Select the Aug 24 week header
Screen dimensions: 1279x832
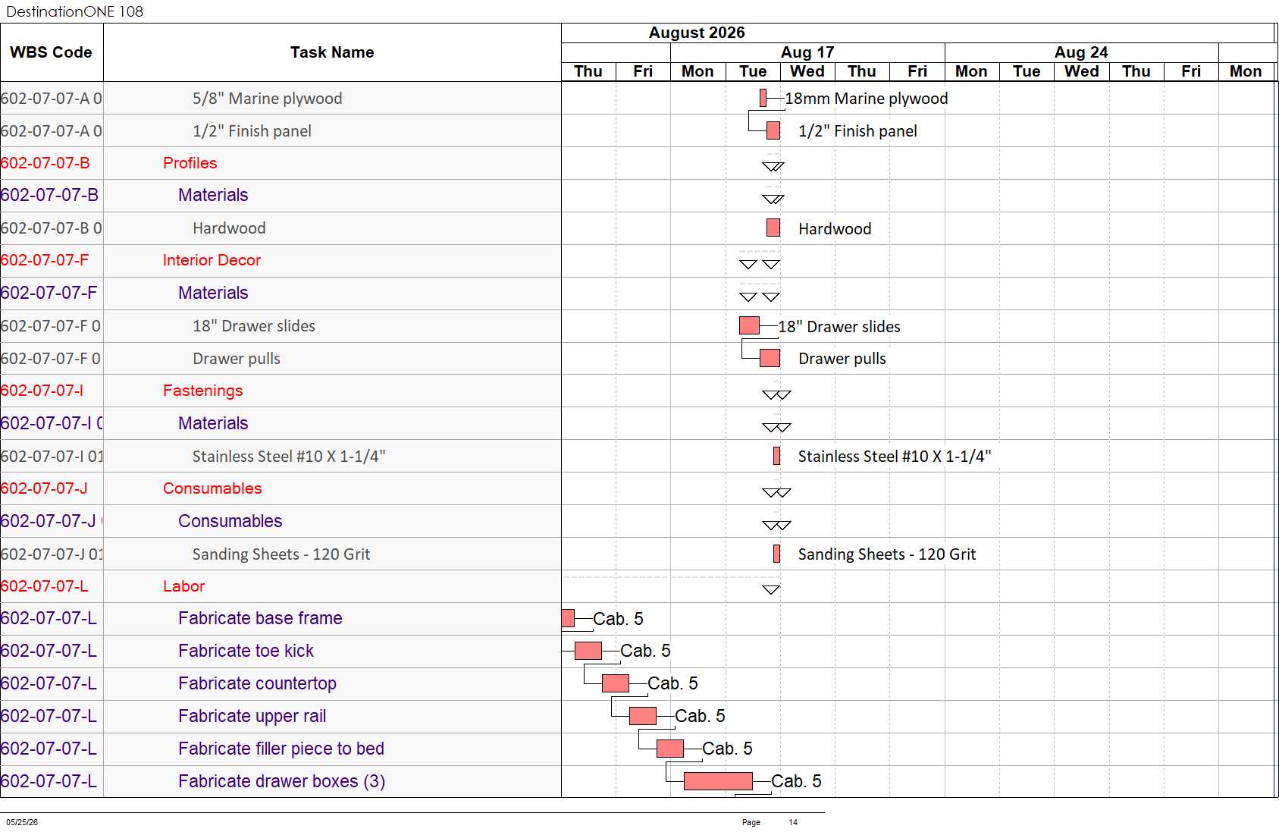1081,52
